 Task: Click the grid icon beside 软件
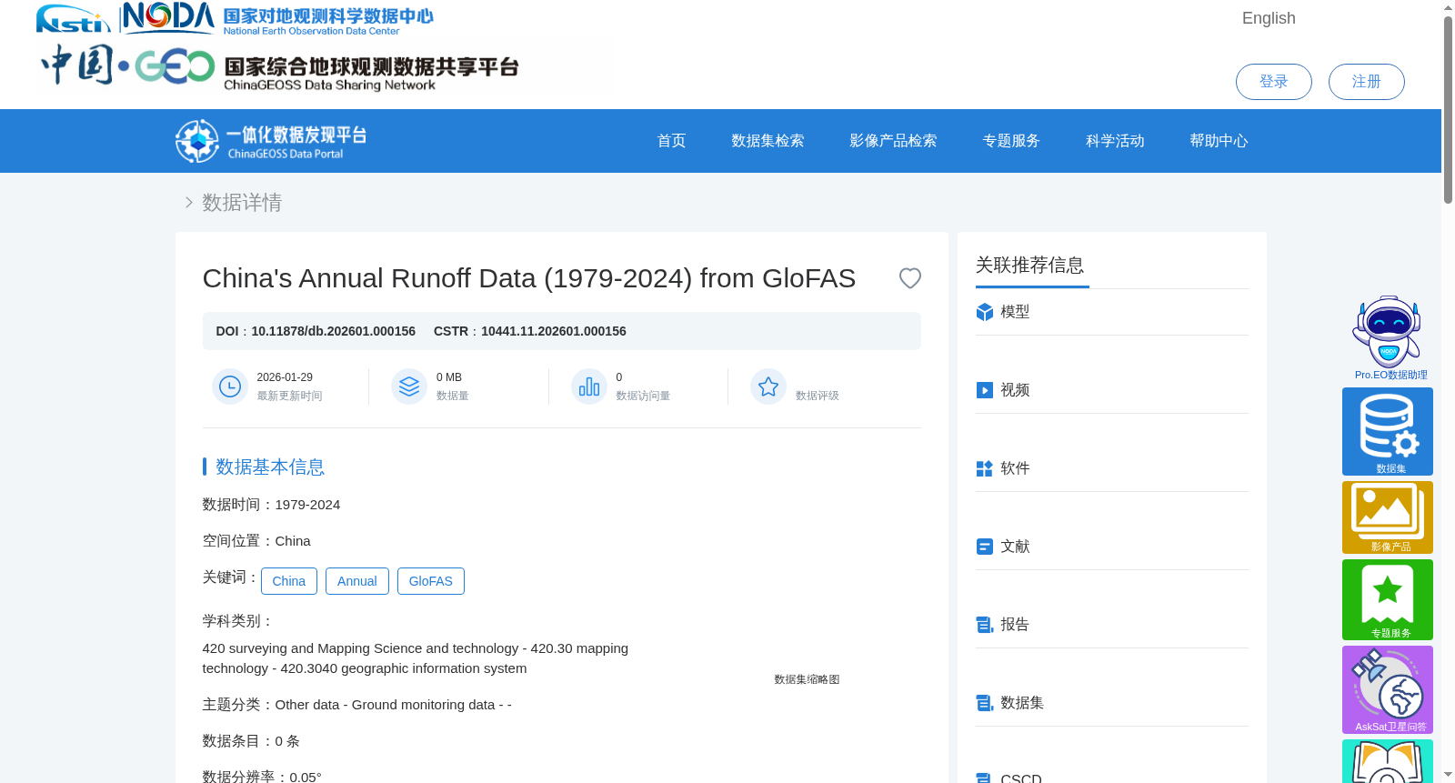(x=985, y=468)
